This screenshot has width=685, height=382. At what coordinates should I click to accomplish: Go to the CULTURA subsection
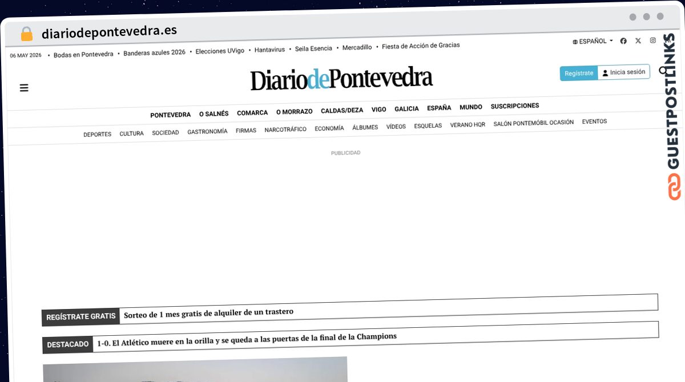coord(131,134)
